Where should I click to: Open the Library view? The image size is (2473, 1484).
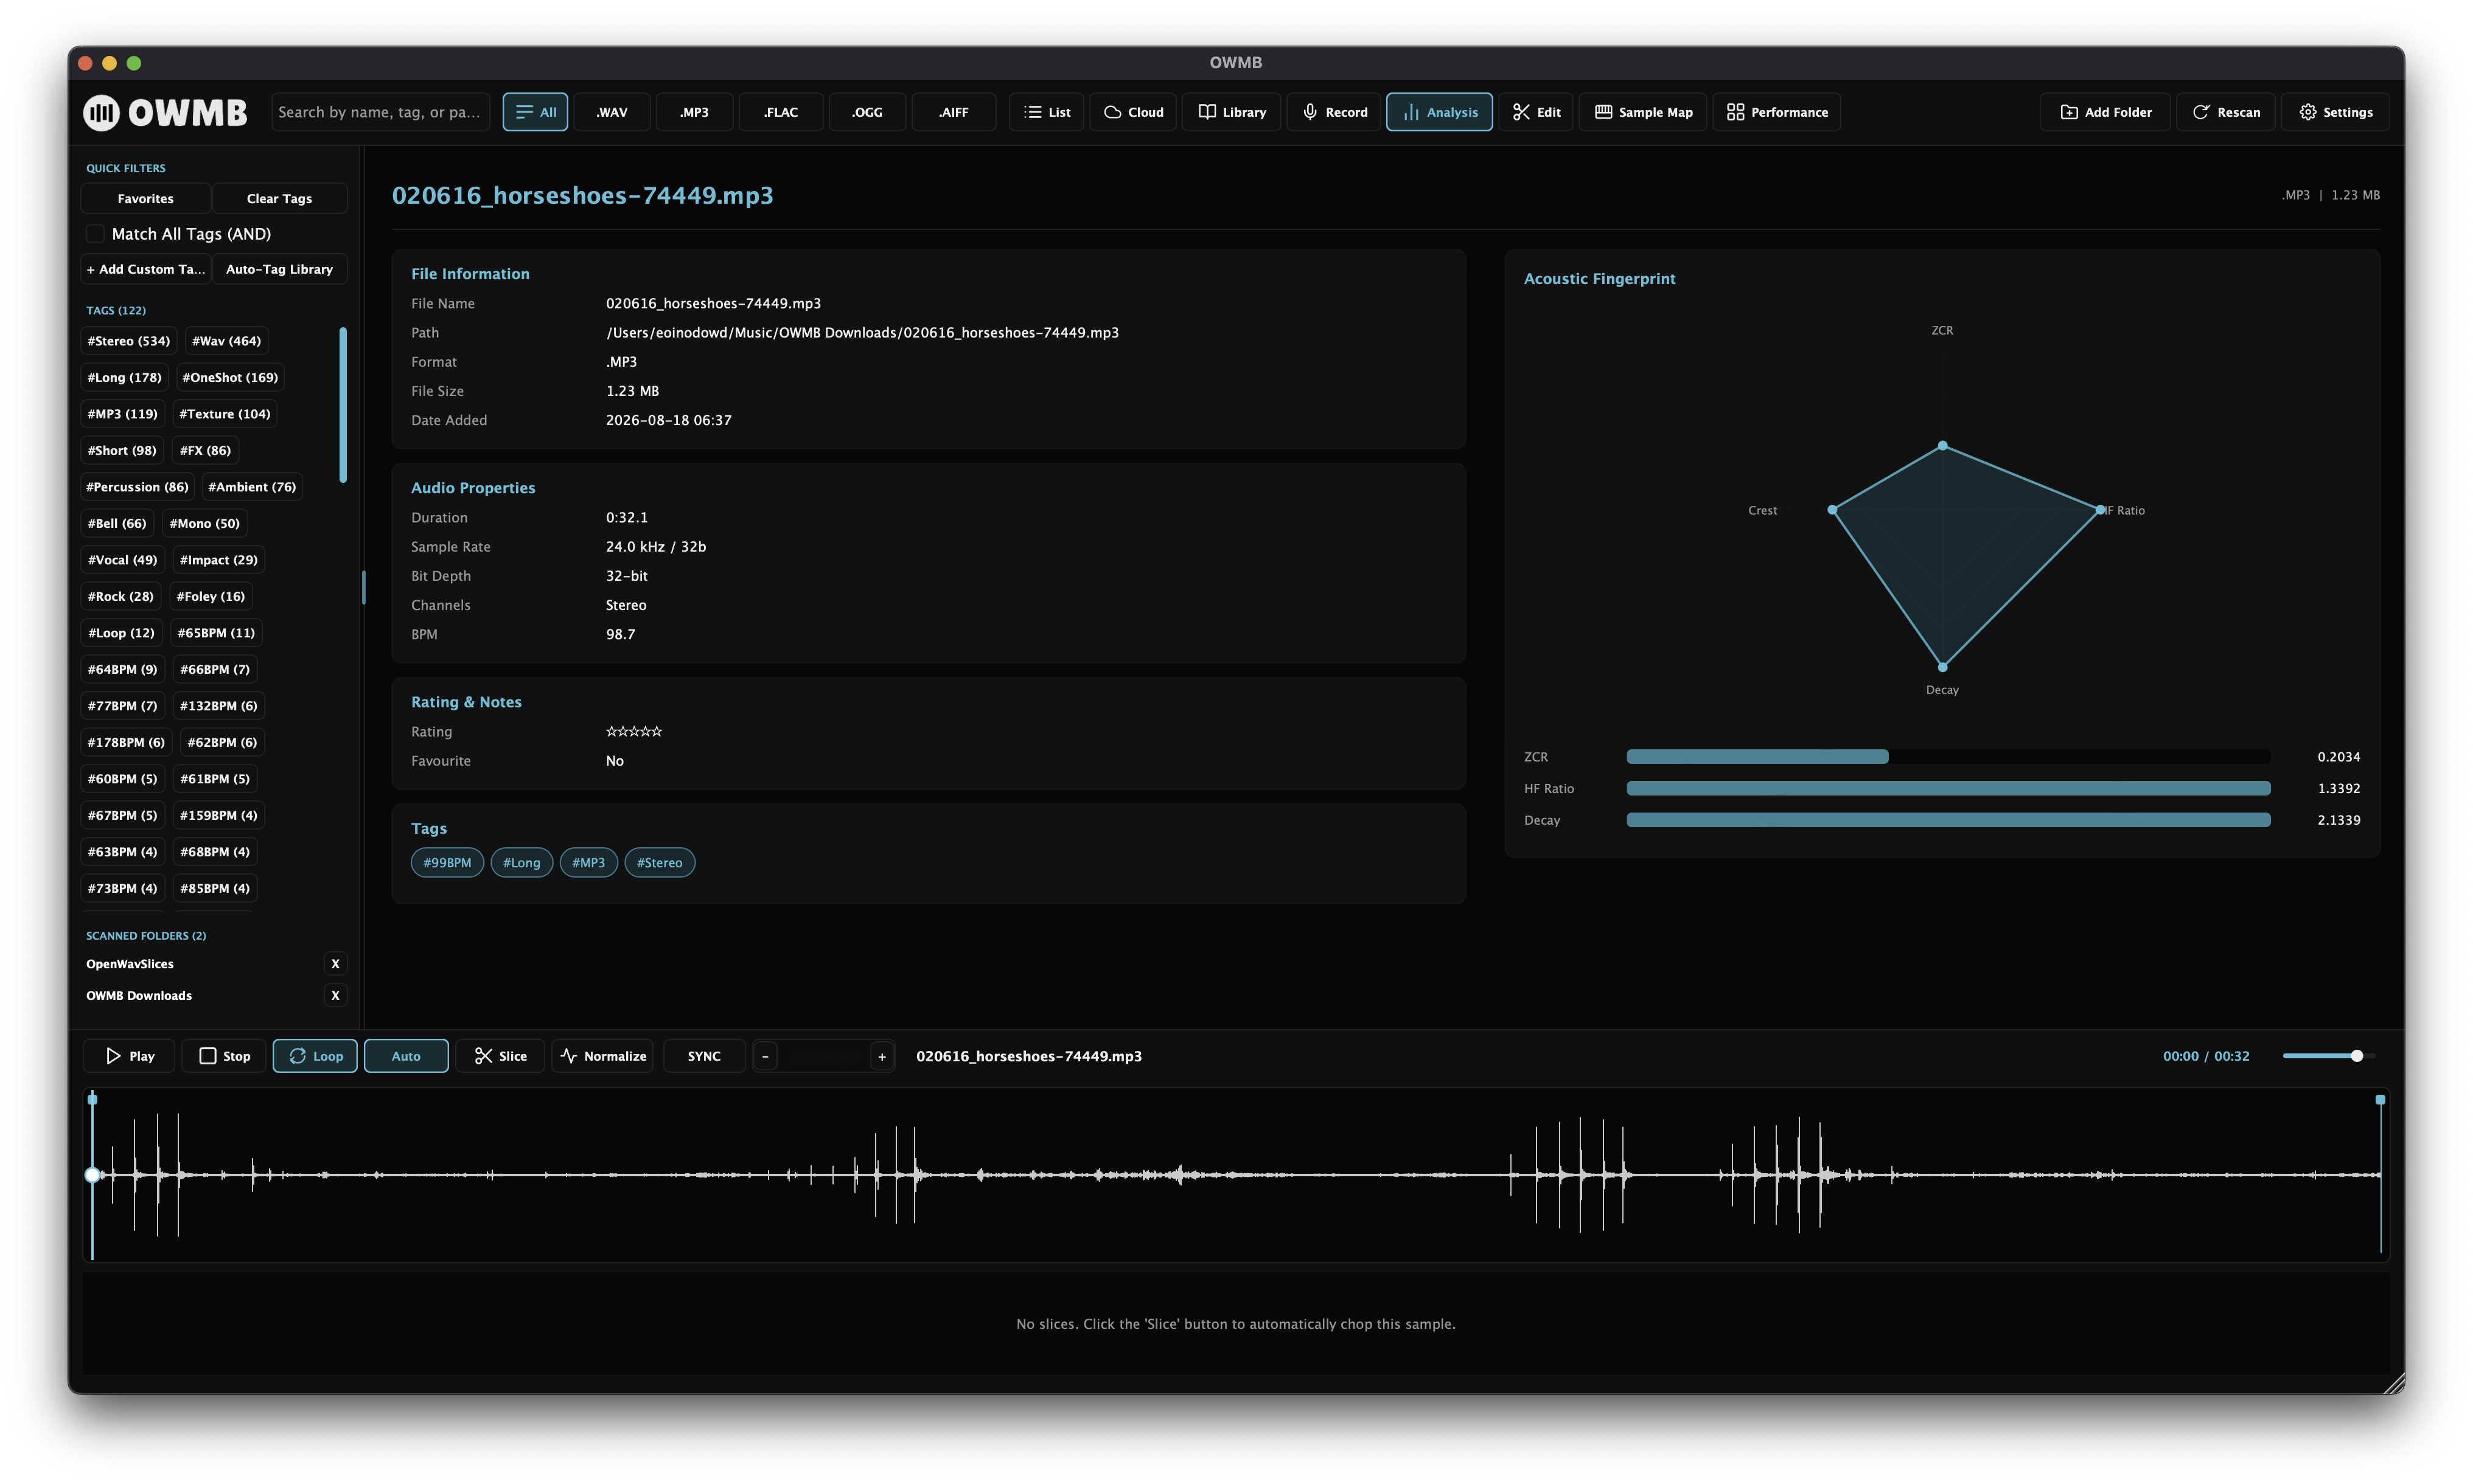pos(1232,112)
